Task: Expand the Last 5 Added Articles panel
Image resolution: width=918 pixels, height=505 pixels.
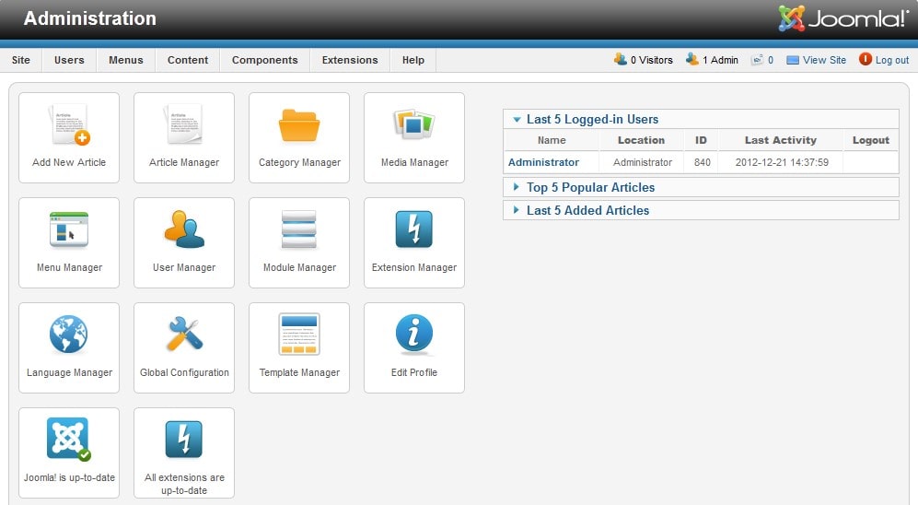Action: point(701,210)
